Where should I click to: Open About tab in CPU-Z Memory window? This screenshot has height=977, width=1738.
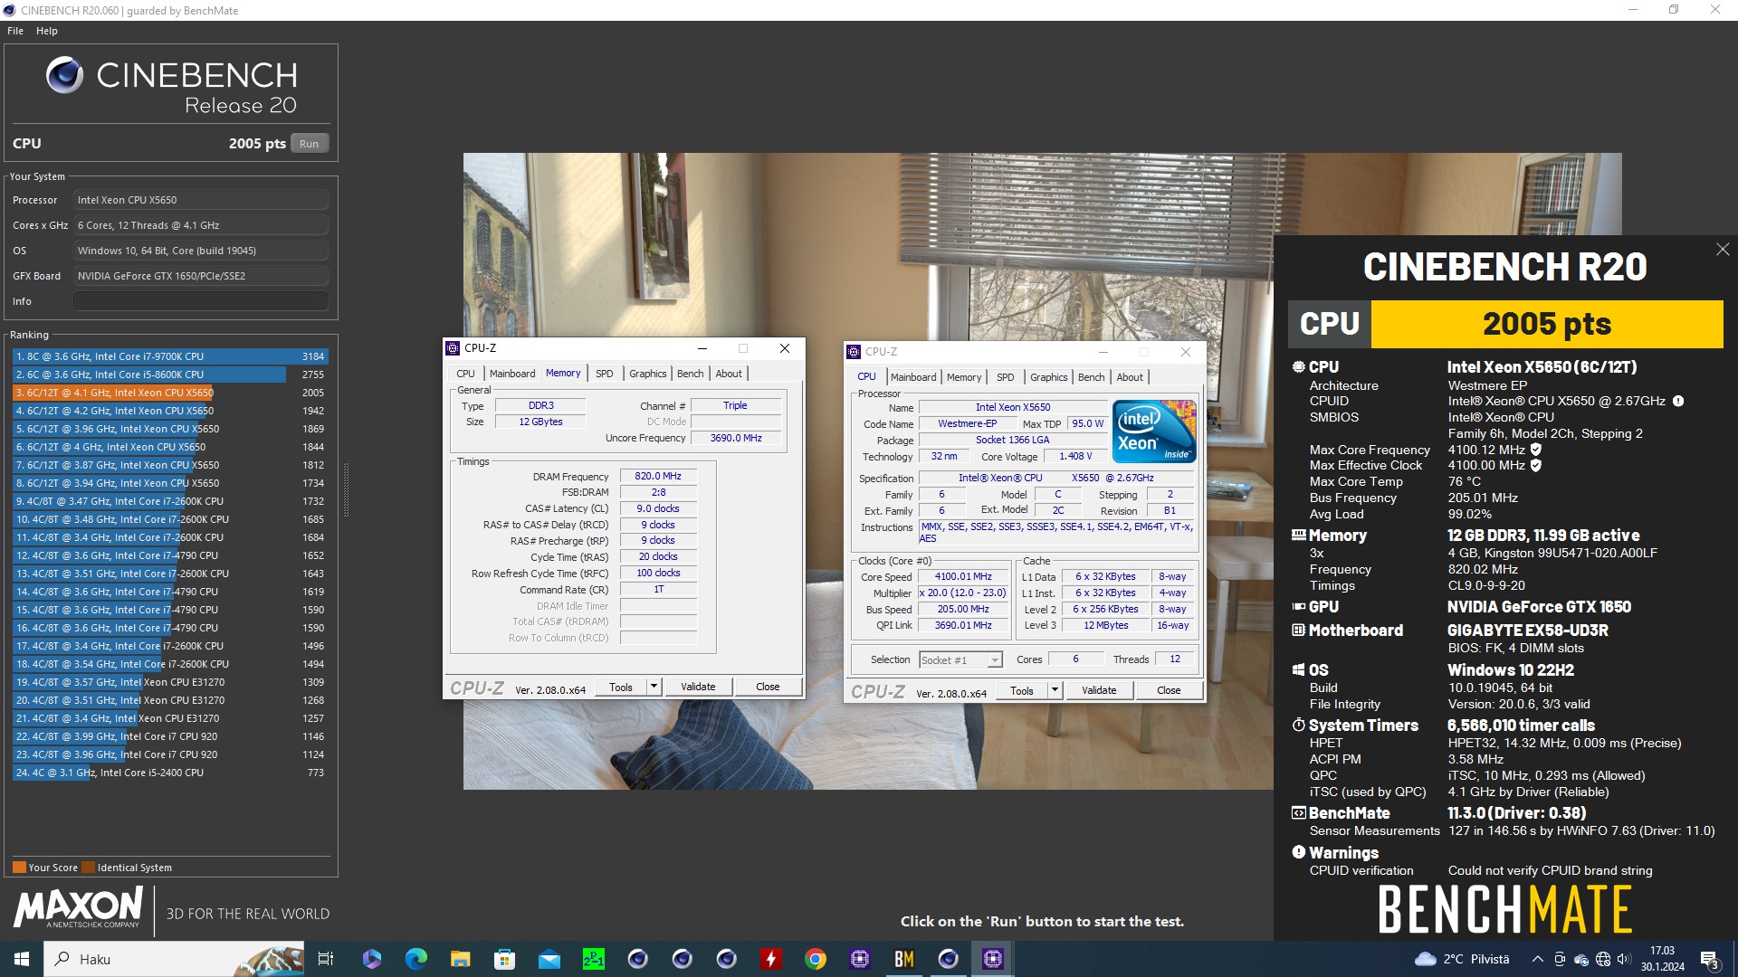(729, 374)
